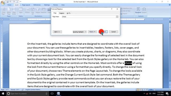This screenshot has width=171, height=96.
Task: Click zoom out minus button
Action: pyautogui.click(x=155, y=90)
